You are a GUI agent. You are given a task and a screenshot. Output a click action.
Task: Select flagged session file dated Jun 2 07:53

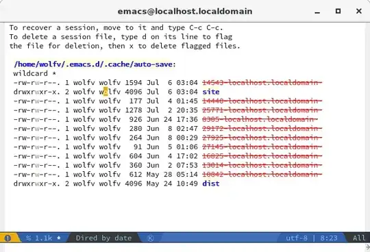[262, 165]
